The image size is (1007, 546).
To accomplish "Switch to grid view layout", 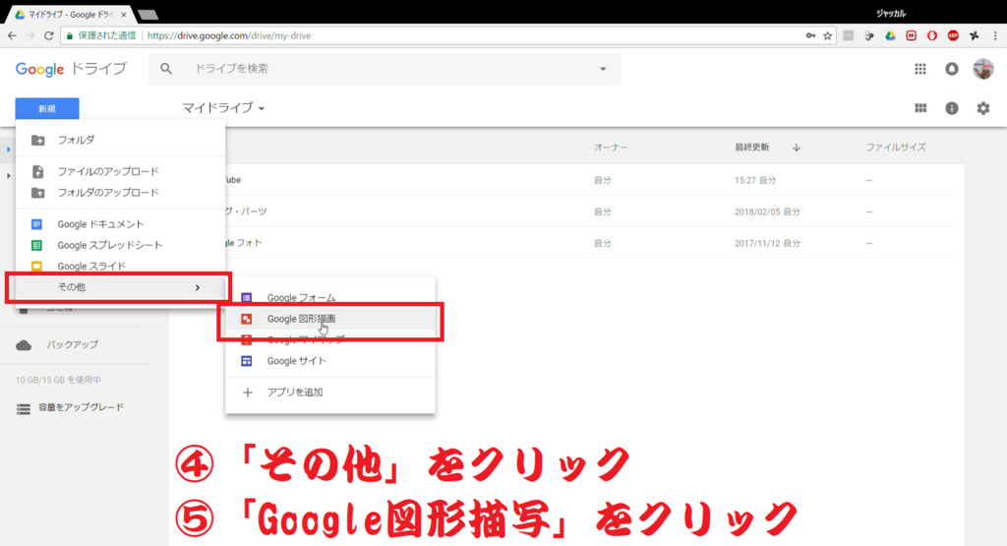I will 920,108.
